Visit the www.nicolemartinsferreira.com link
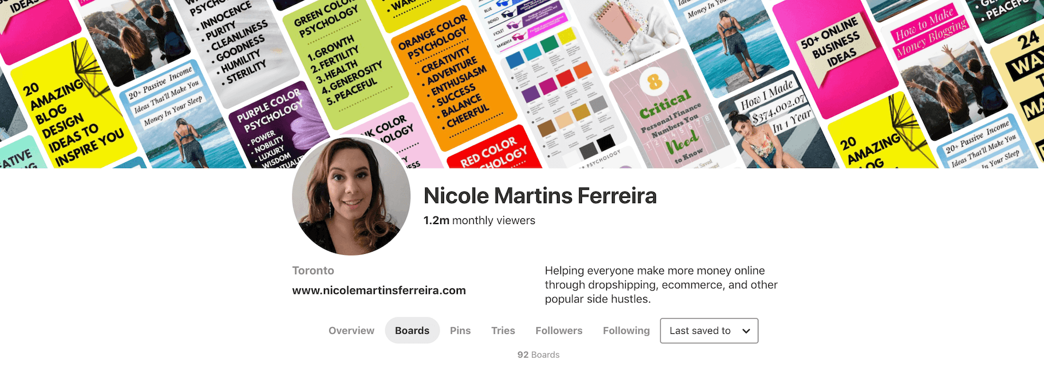Viewport: 1044px width, 371px height. point(379,290)
